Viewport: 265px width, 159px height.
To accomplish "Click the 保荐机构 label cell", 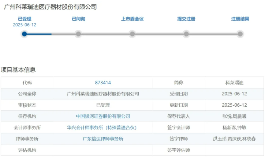I will [27, 116].
